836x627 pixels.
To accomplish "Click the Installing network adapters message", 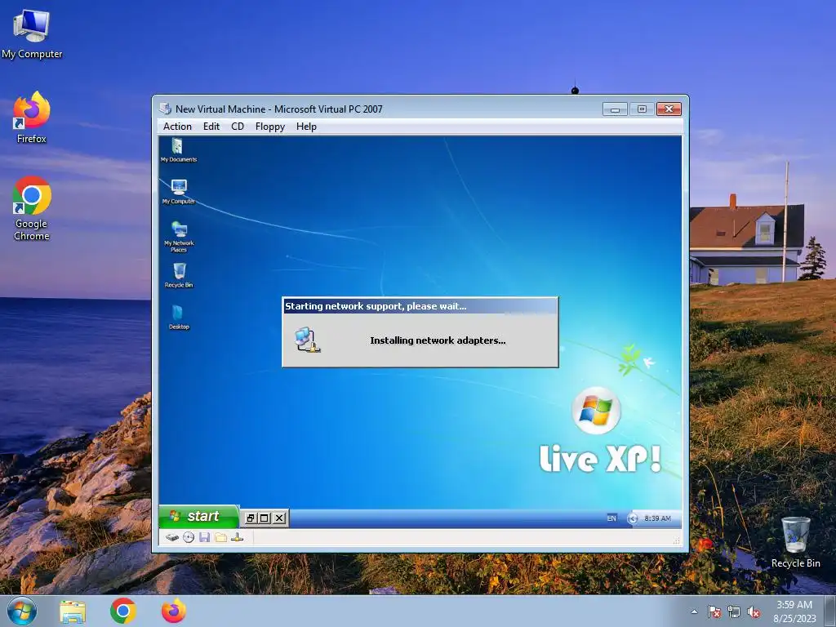I will (438, 340).
